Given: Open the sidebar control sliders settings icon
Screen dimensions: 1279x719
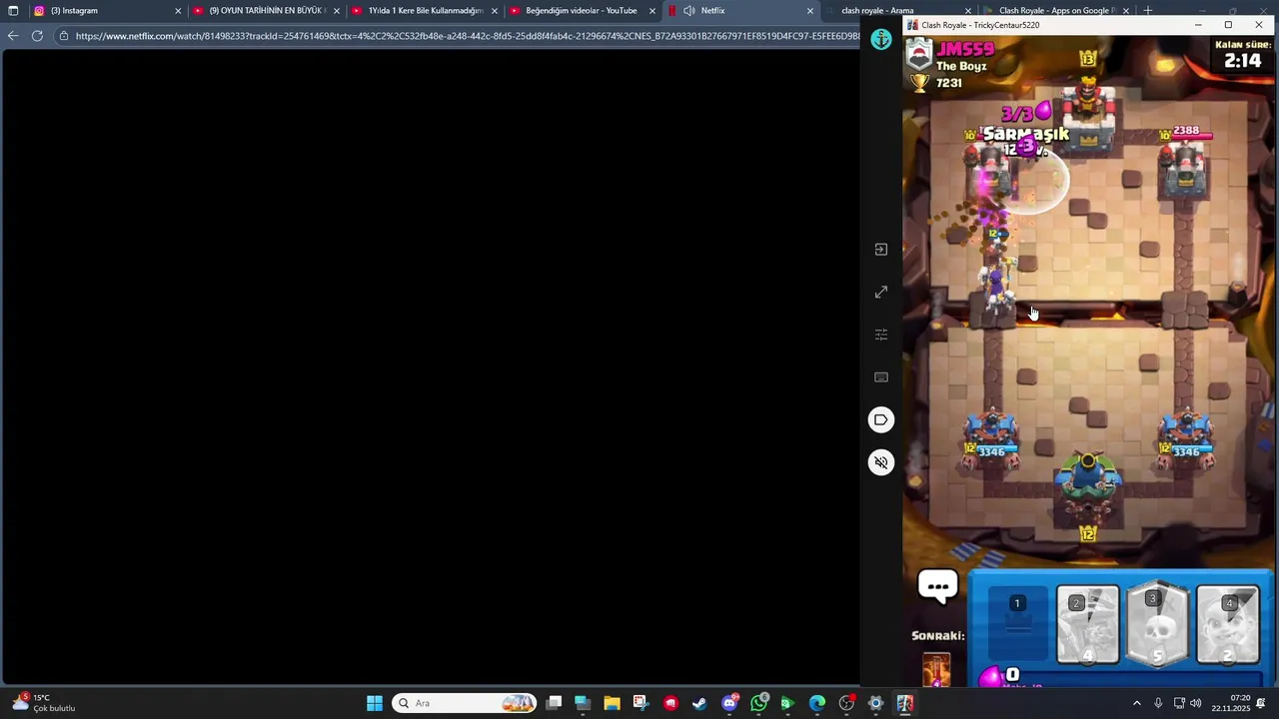Looking at the screenshot, I should 881,335.
